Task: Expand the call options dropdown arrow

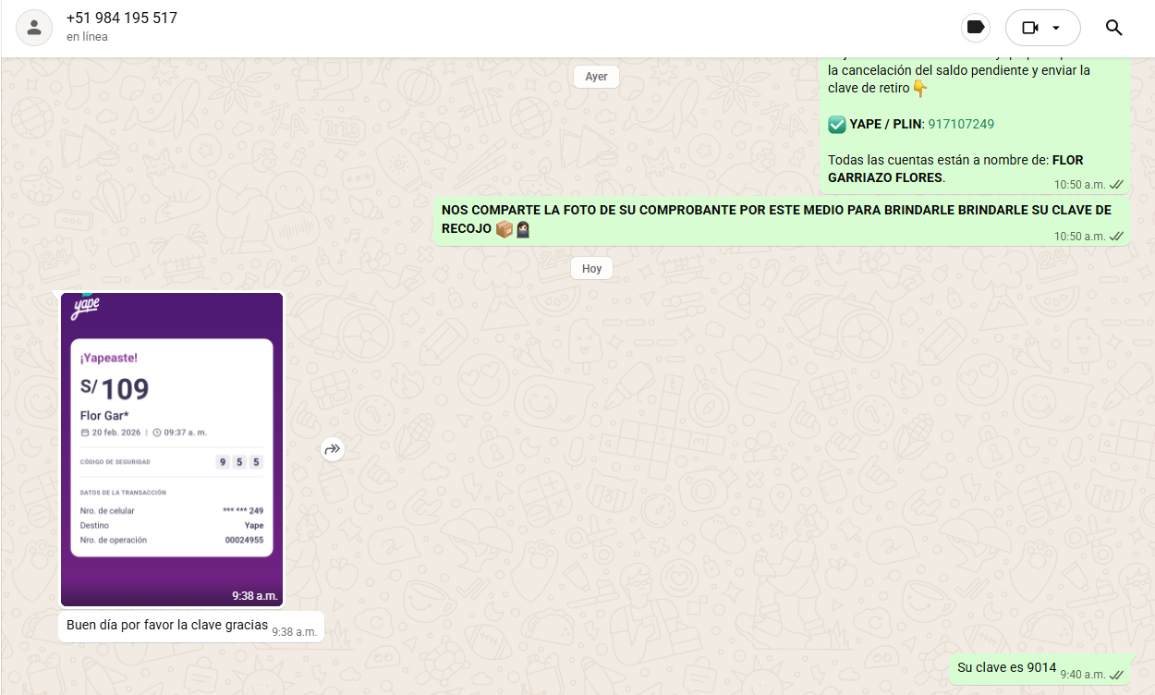Action: click(x=1056, y=28)
